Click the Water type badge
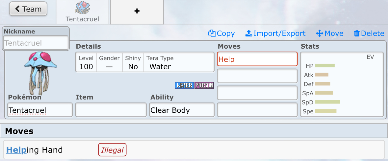Viewport: 388px width, 161px height. (184, 85)
